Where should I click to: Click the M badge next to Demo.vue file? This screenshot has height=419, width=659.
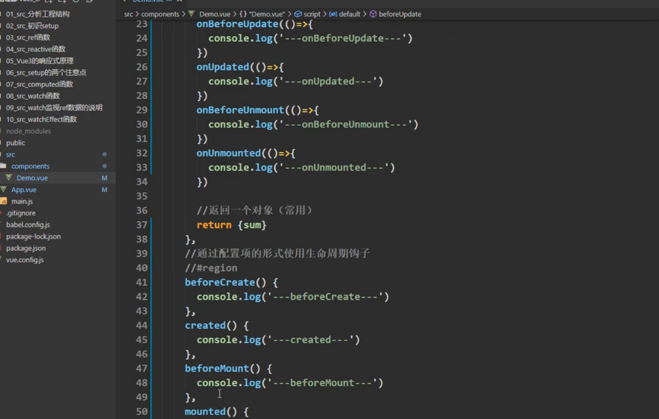[104, 177]
